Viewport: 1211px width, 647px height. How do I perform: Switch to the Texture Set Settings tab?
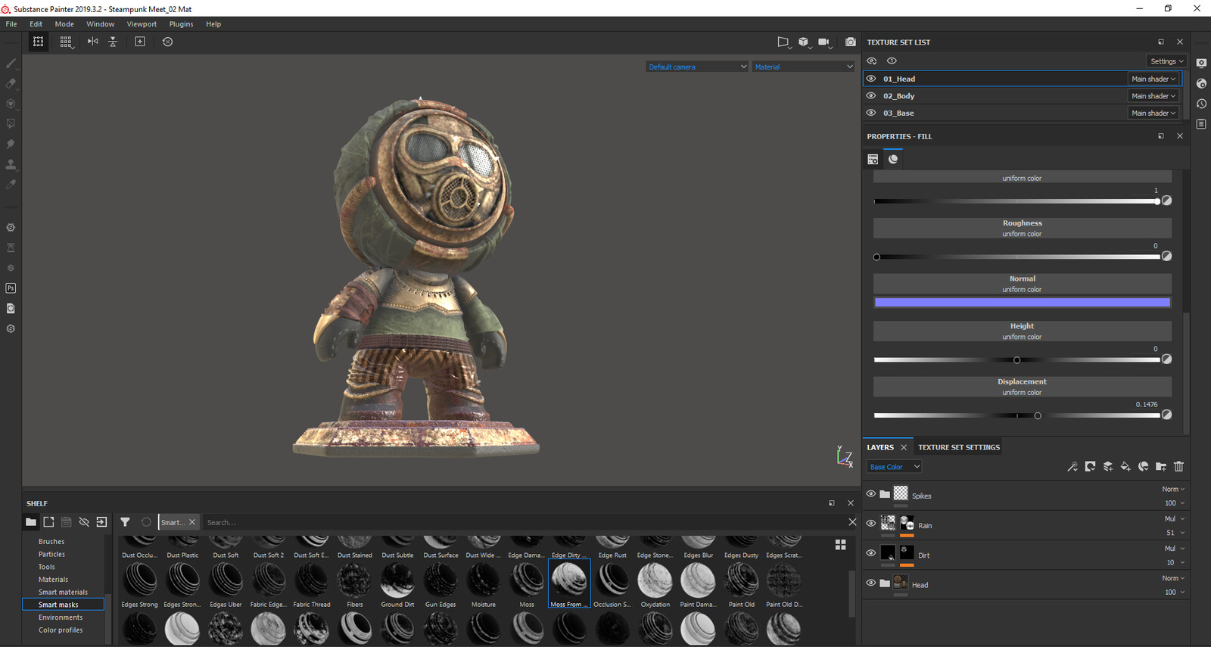coord(959,447)
